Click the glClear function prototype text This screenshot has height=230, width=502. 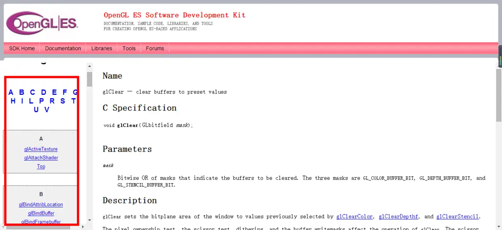pos(148,125)
